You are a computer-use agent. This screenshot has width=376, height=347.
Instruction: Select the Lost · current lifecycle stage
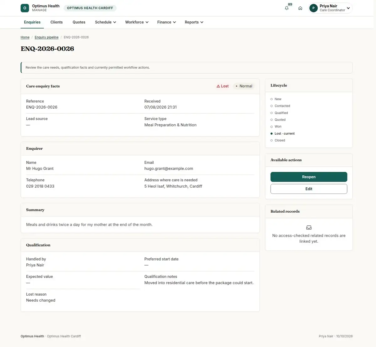pyautogui.click(x=283, y=133)
